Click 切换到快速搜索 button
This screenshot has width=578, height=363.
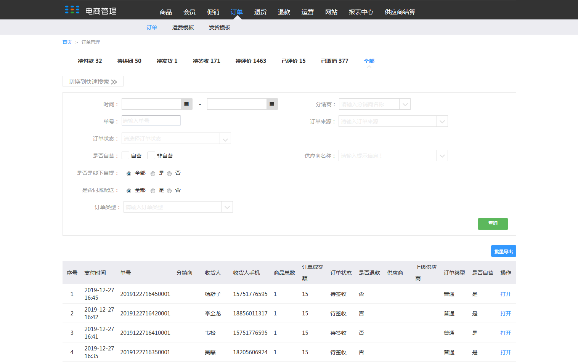[x=93, y=82]
